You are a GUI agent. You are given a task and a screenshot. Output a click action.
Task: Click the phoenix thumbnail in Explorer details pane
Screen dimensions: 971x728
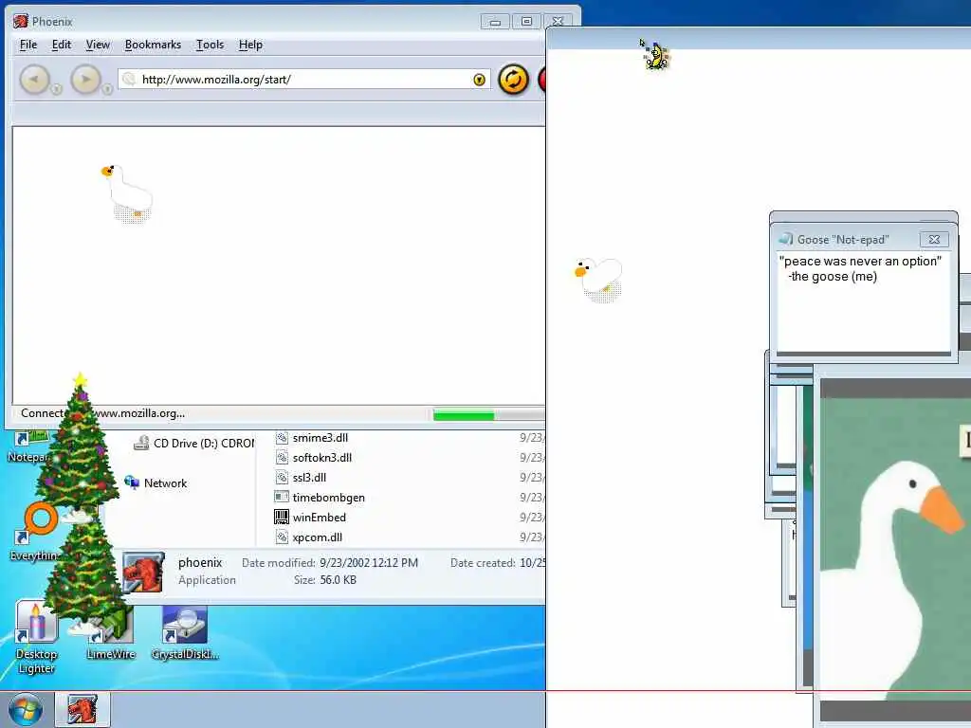pos(143,572)
